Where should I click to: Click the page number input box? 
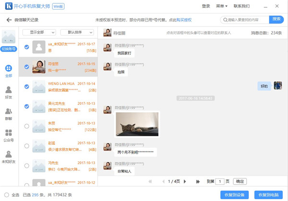[220, 181]
